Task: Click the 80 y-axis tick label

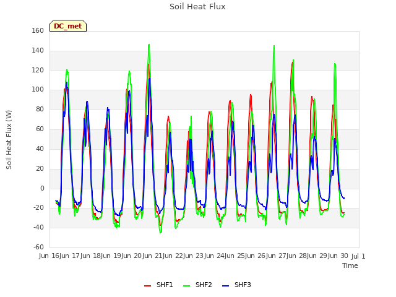Action: 40,109
